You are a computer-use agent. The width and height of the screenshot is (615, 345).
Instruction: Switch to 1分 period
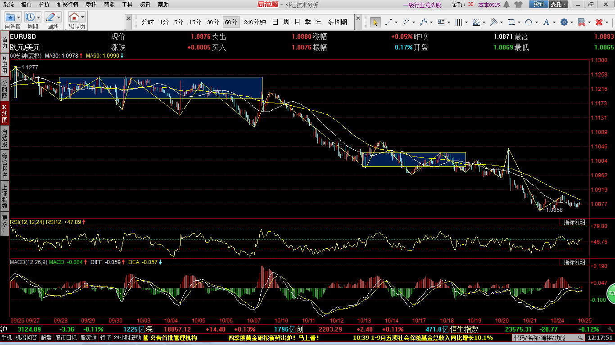164,22
